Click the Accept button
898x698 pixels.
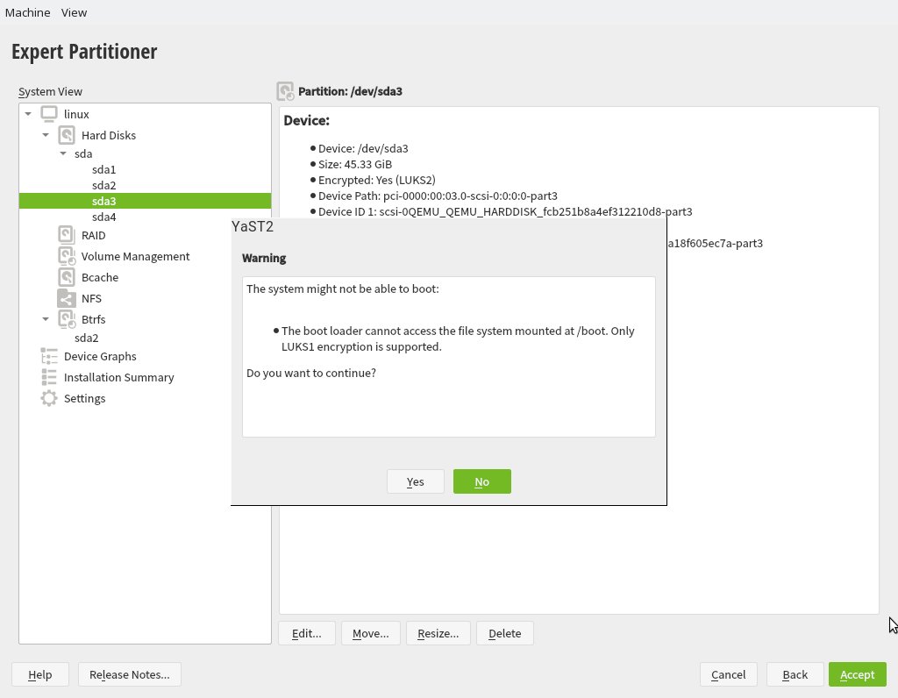pyautogui.click(x=857, y=674)
